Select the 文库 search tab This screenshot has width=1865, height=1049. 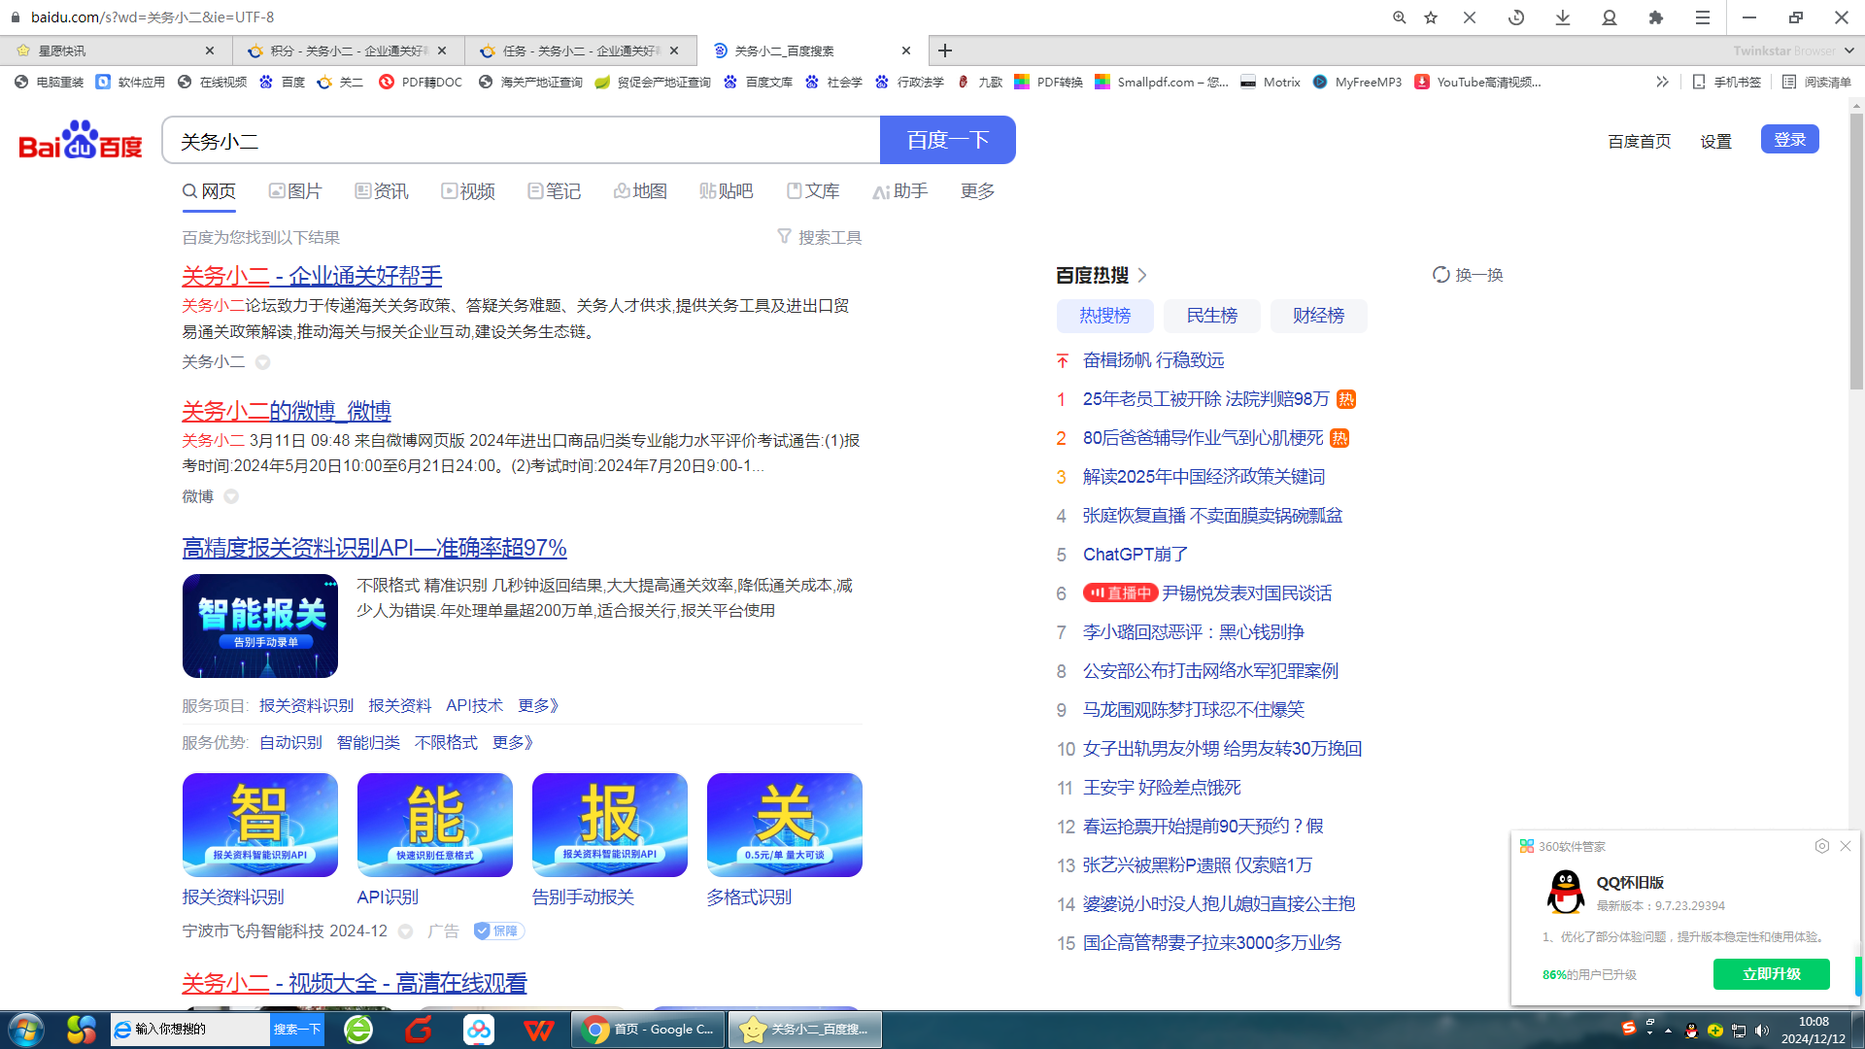point(813,191)
